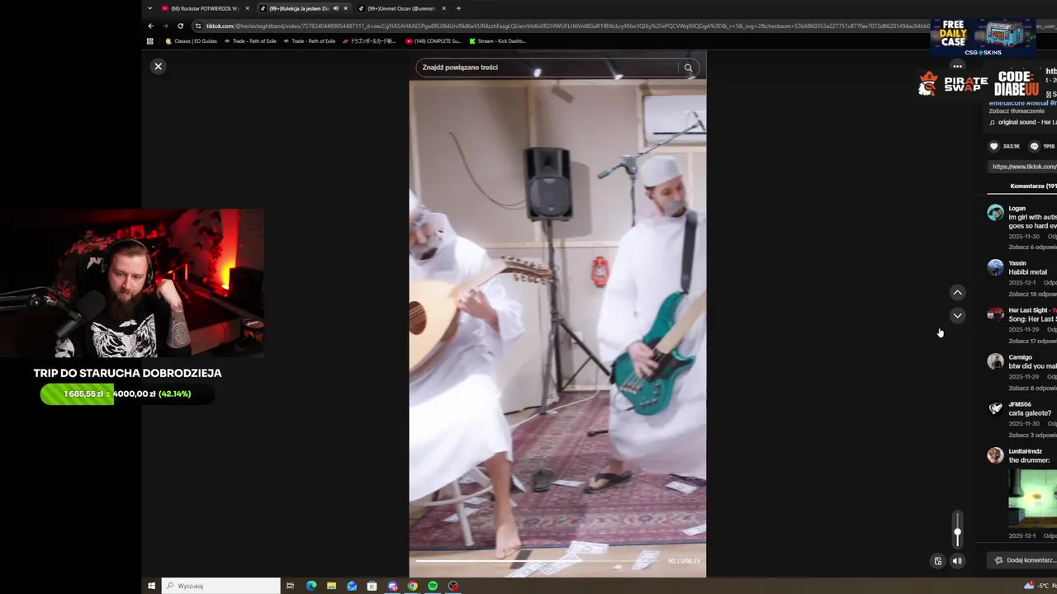1057x594 pixels.
Task: Expand 'Zobacz 18 odpowiedzi' under Yassin's comment
Action: (1032, 295)
